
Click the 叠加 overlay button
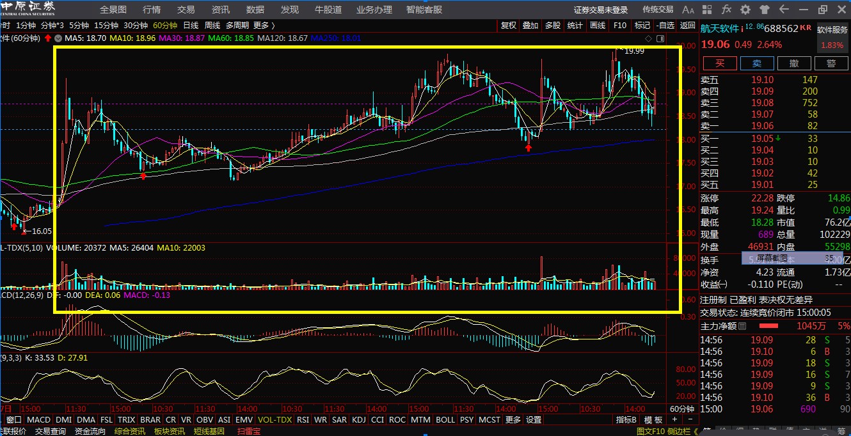click(530, 26)
